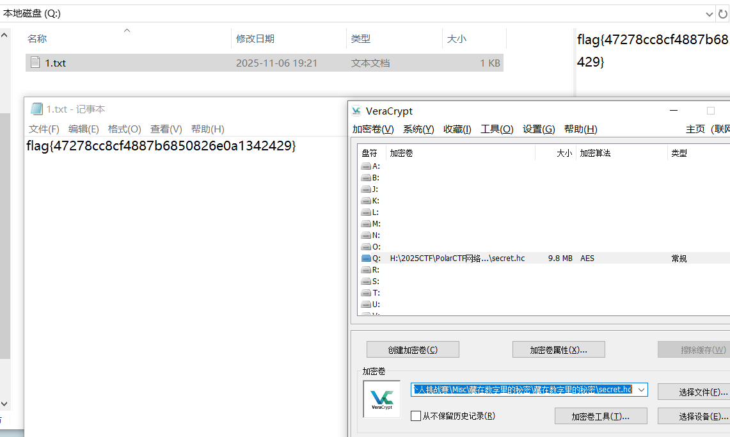Select drive slot L: in VeraCrypt

[371, 212]
